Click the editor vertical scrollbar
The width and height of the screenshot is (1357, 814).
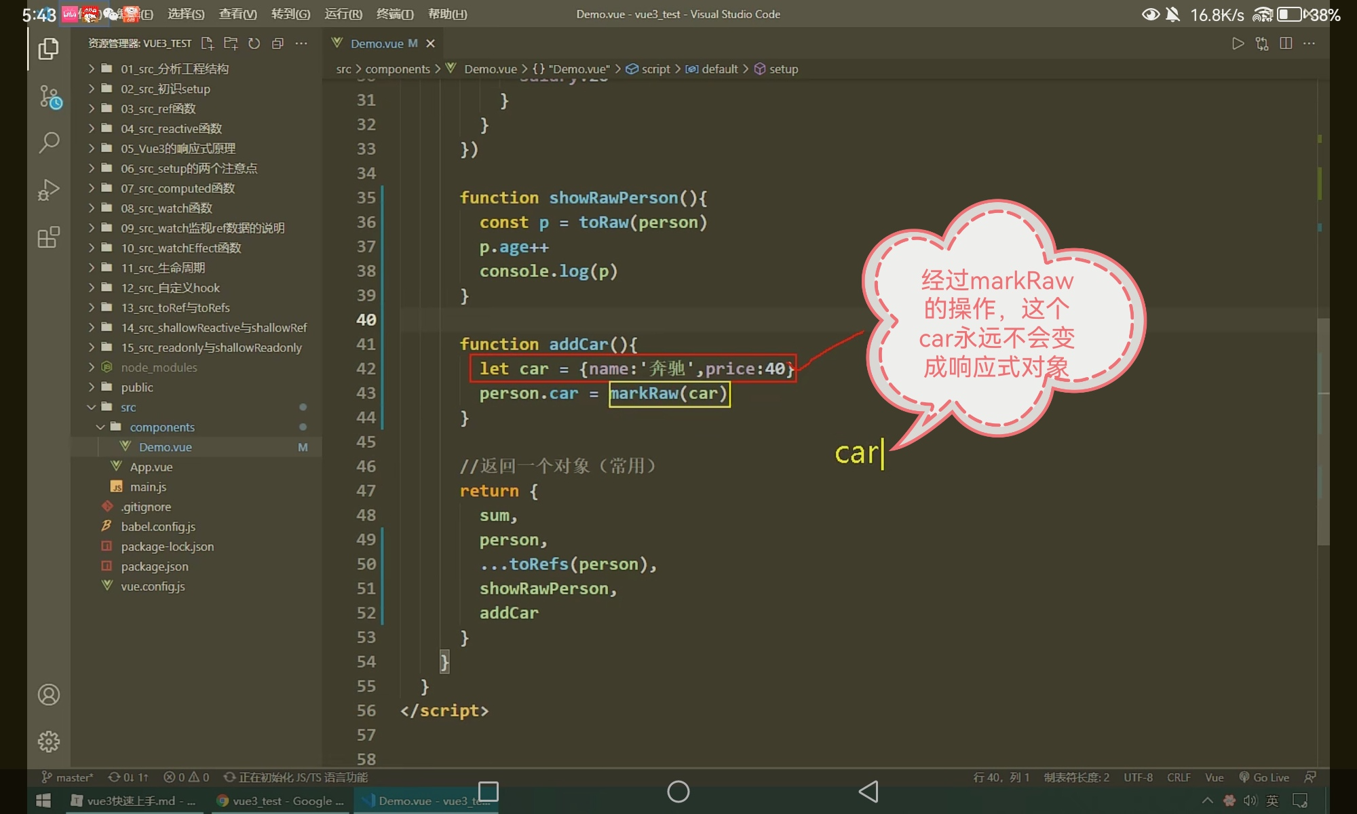pyautogui.click(x=1322, y=431)
